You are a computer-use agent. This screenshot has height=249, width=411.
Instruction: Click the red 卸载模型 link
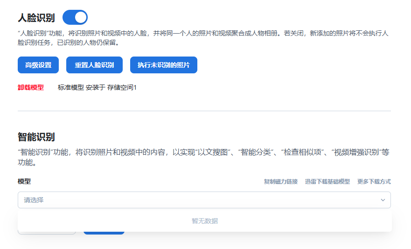31,87
